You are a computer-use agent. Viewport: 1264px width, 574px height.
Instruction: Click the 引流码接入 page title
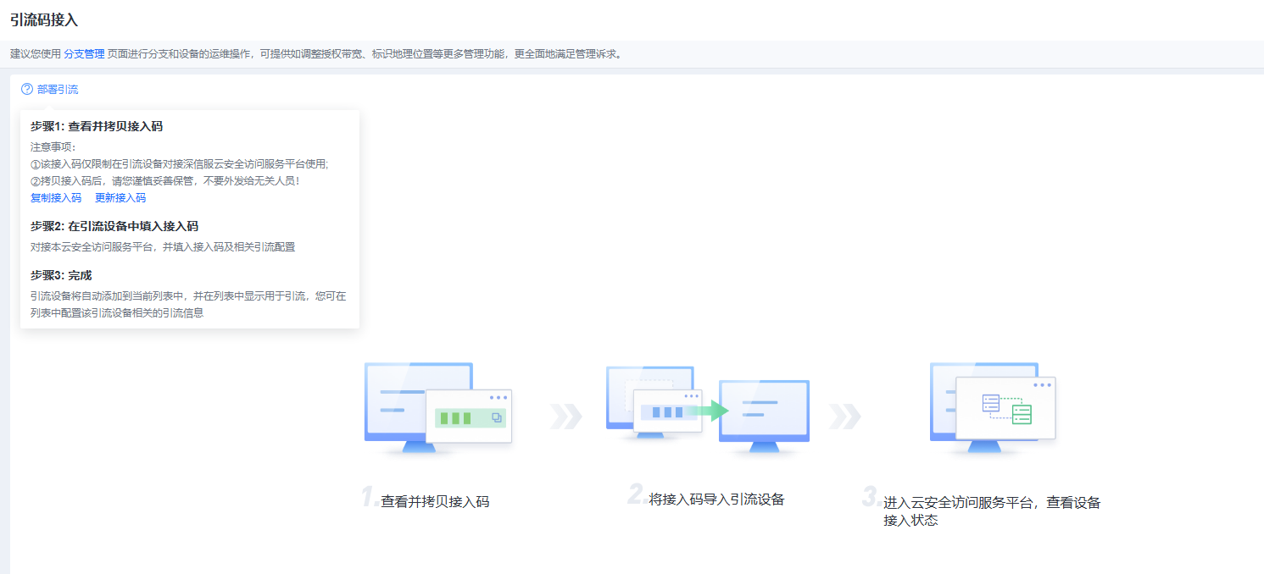[44, 19]
